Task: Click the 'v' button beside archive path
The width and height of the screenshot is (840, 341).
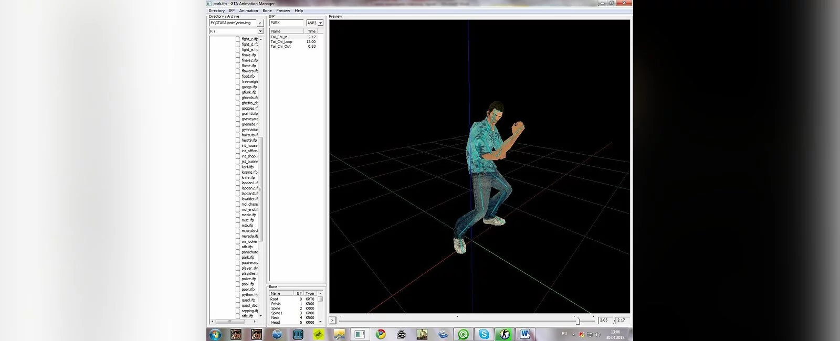Action: pyautogui.click(x=260, y=23)
